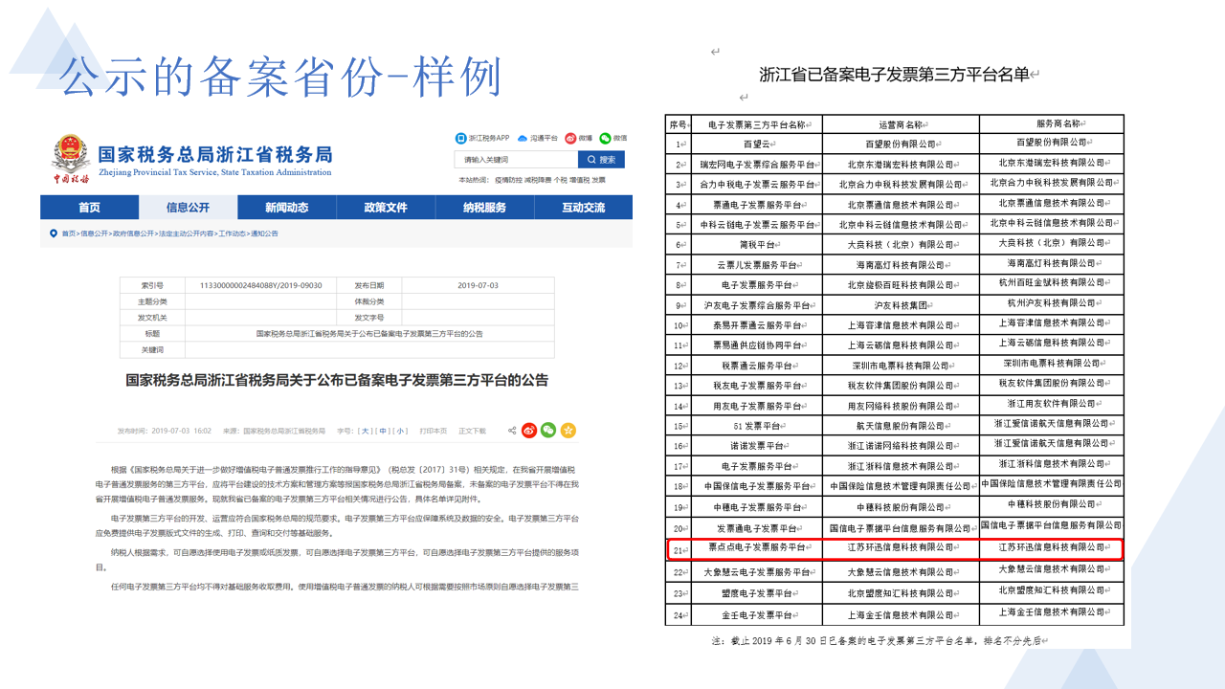Click cell 中科云链电子发票云服务平台
The width and height of the screenshot is (1225, 689).
click(756, 225)
